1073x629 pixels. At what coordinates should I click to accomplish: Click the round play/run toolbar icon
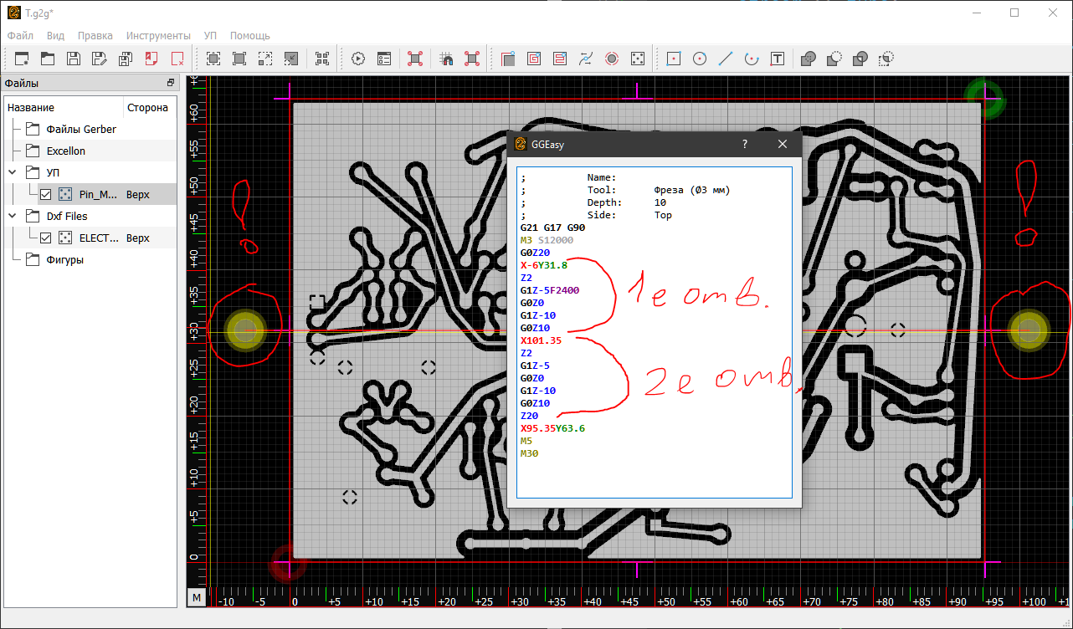(x=358, y=59)
